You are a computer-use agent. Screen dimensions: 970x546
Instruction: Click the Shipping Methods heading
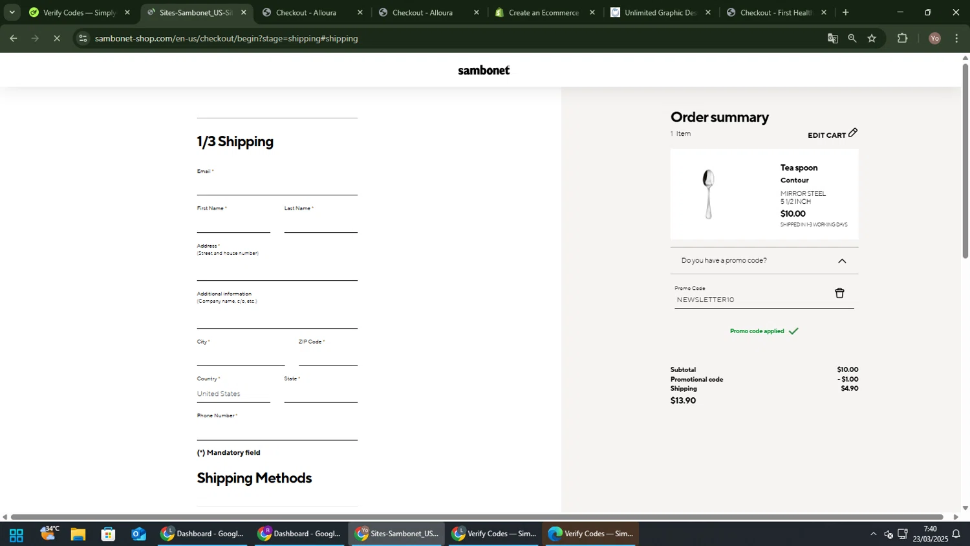254,478
